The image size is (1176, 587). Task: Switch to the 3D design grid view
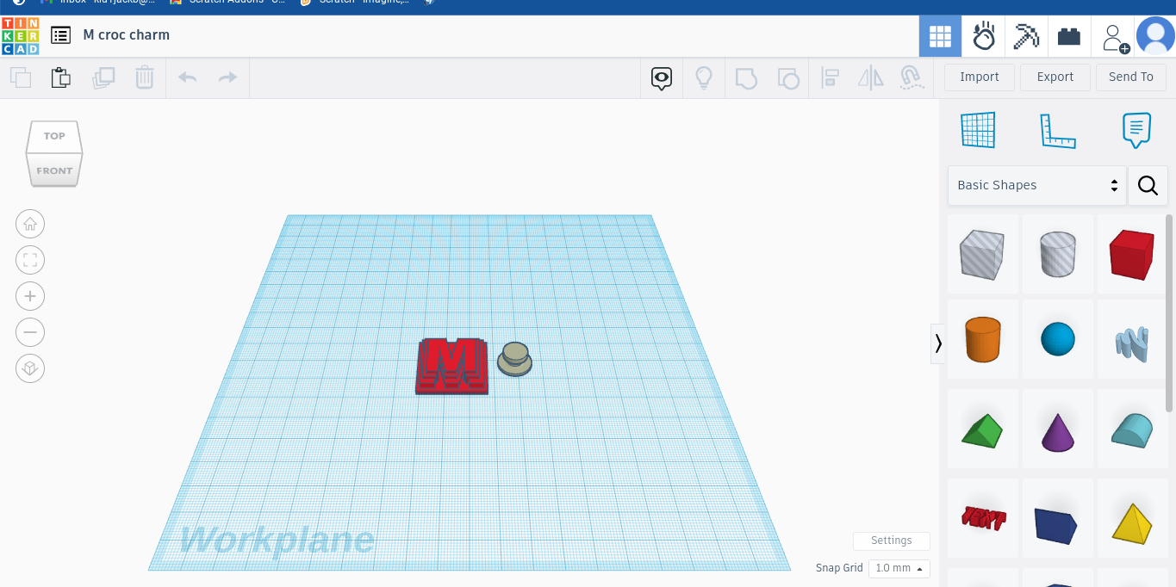coord(940,36)
